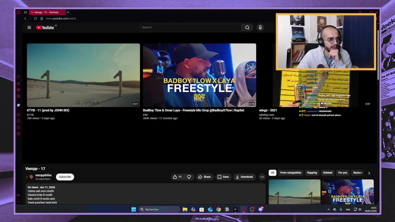Open the sidebar History clock icon
This screenshot has width=395, height=222.
coord(19,121)
